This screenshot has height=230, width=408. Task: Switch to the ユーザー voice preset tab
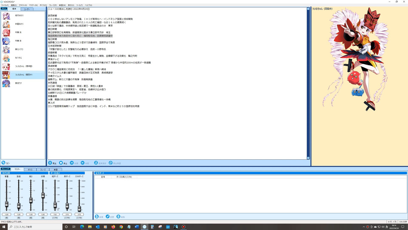[x=27, y=9]
